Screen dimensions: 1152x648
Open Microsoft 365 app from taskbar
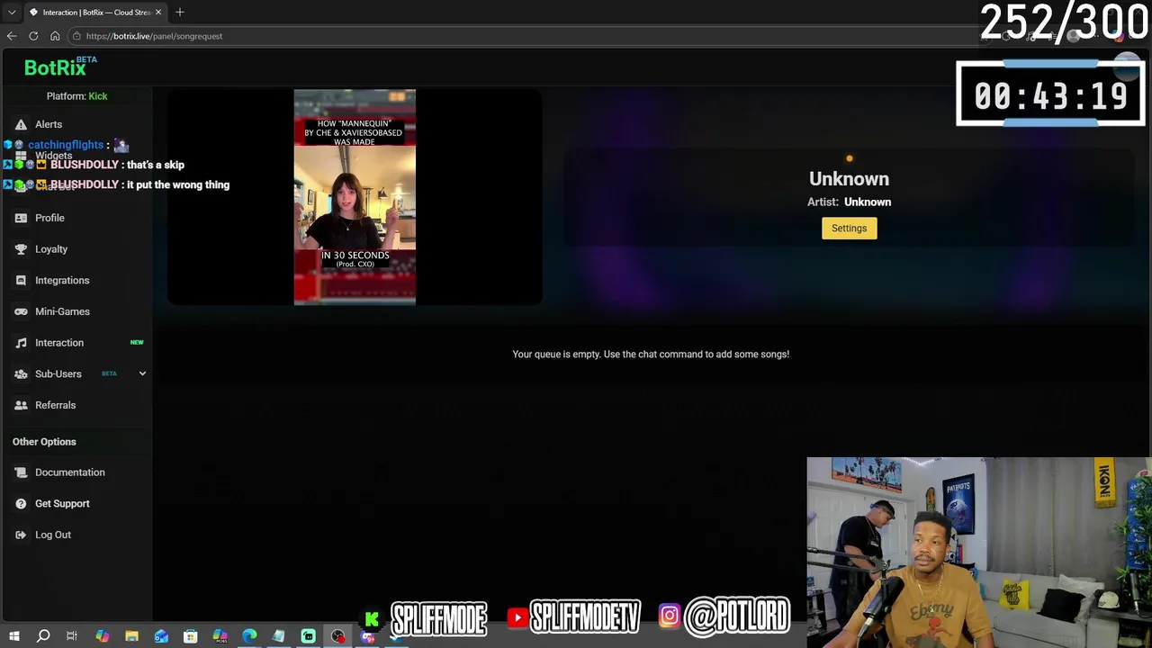point(220,636)
